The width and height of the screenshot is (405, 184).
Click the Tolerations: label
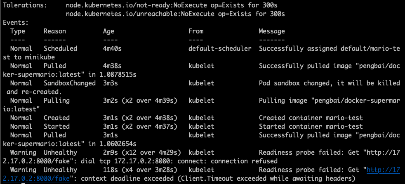25,5
